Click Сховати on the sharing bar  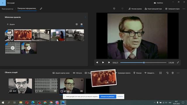click(x=120, y=97)
